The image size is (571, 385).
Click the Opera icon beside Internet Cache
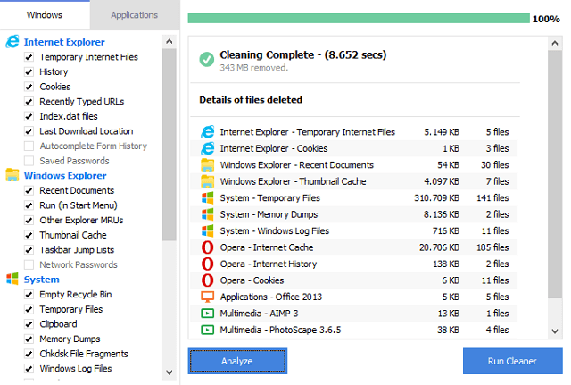(x=208, y=247)
